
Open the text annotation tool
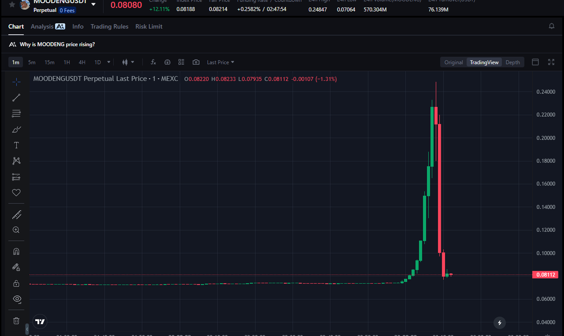tap(16, 145)
